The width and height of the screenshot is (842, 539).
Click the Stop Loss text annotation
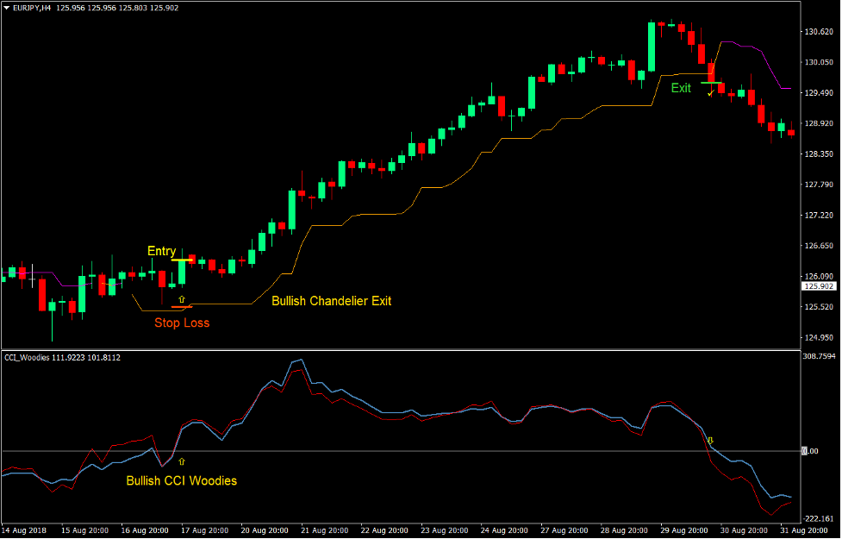pyautogui.click(x=182, y=323)
